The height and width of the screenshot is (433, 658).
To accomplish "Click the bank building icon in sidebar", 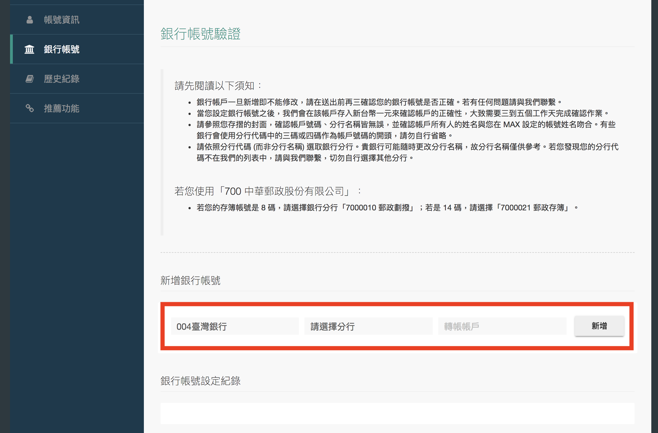I will 30,49.
